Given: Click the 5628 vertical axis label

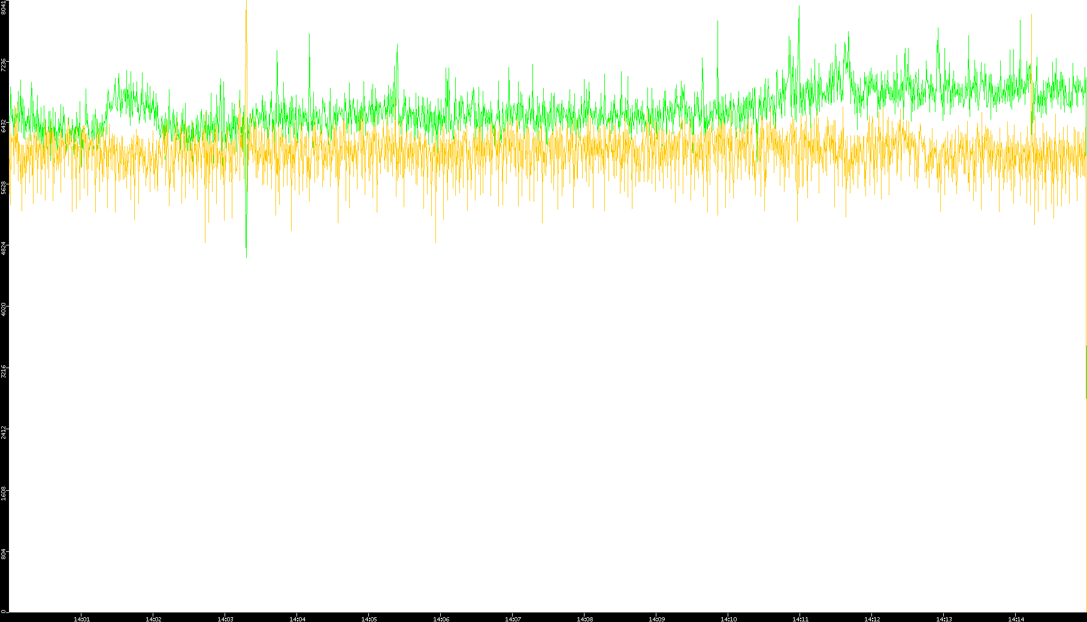Looking at the screenshot, I should point(4,187).
